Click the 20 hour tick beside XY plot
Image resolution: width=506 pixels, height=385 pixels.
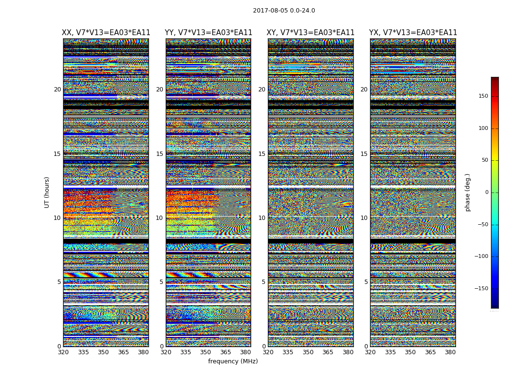pos(261,90)
